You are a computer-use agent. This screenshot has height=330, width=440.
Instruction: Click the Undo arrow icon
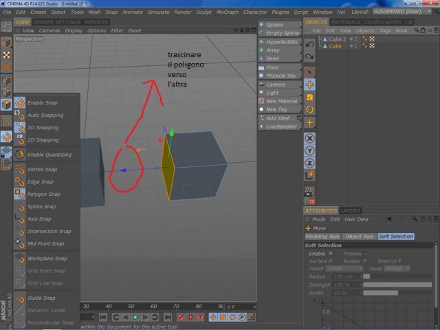click(309, 44)
